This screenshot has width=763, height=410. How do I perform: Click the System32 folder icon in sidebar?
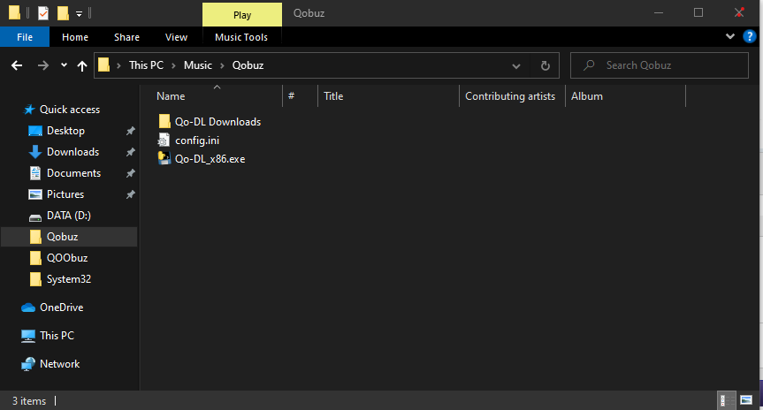tap(35, 279)
